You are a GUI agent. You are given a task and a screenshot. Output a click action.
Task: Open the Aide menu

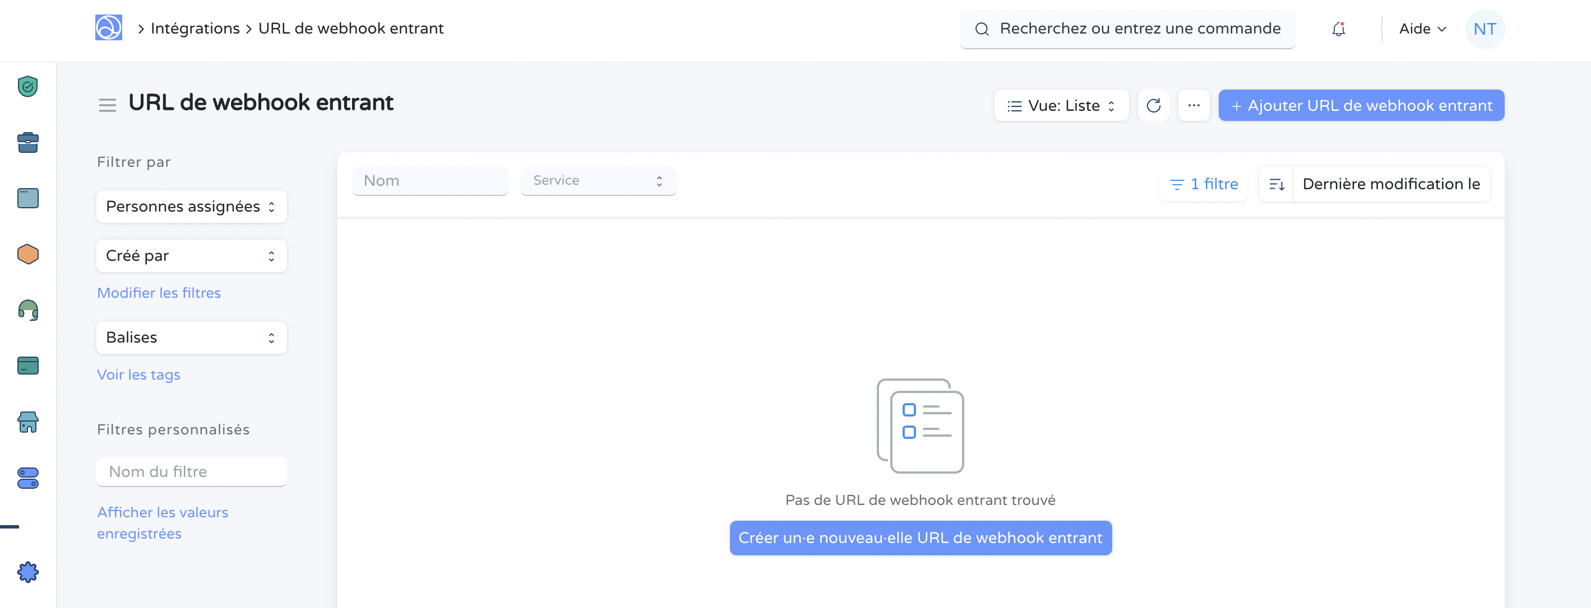1421,29
